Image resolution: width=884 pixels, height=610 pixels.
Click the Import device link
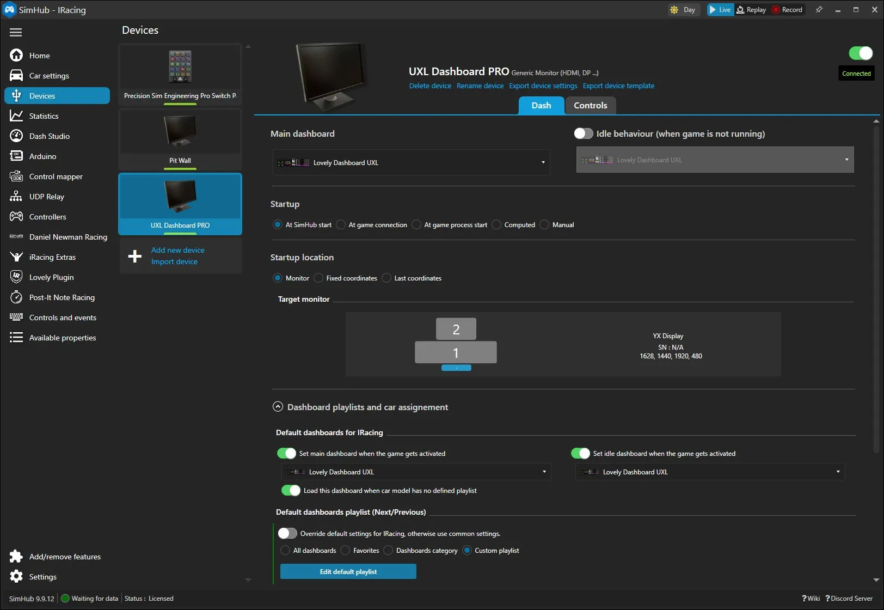click(x=174, y=261)
